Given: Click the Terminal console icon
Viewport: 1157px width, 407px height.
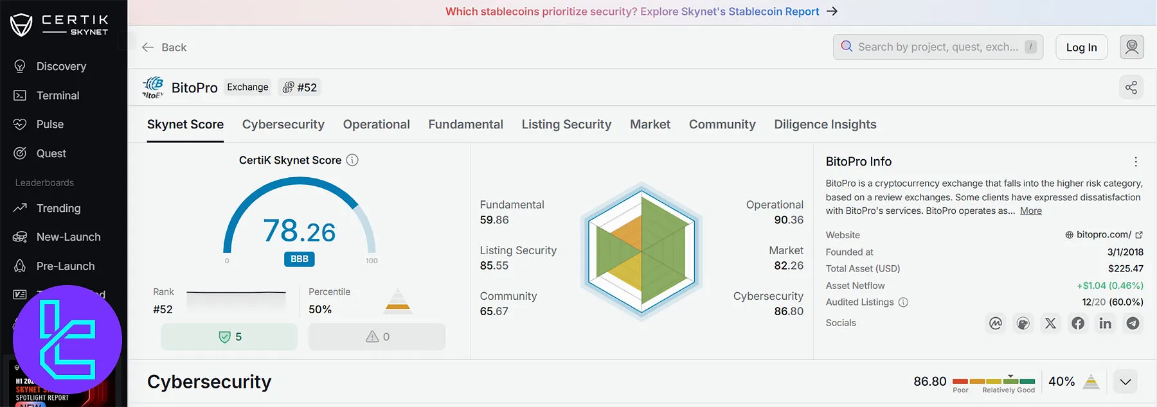Looking at the screenshot, I should (x=20, y=95).
